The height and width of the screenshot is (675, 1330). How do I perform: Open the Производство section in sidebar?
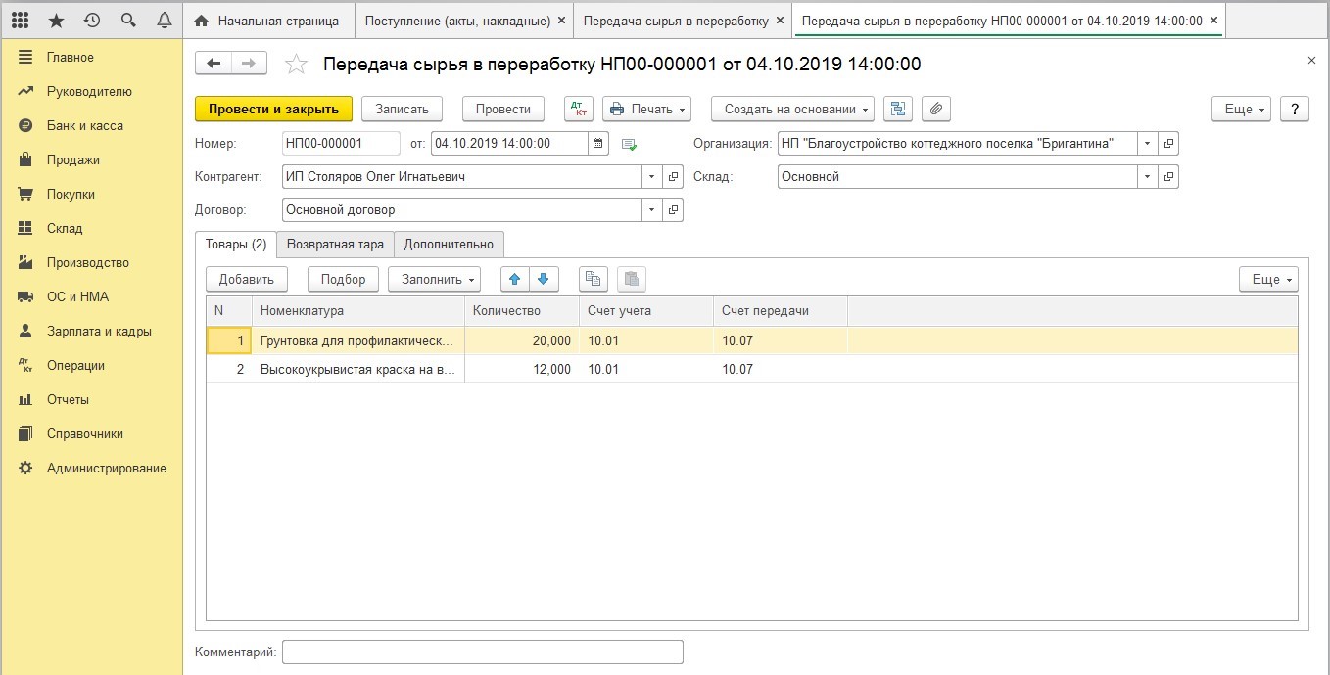87,262
